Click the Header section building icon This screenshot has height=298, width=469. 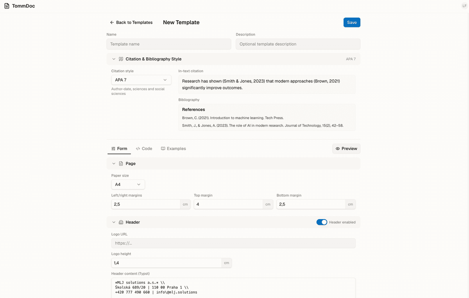click(121, 222)
